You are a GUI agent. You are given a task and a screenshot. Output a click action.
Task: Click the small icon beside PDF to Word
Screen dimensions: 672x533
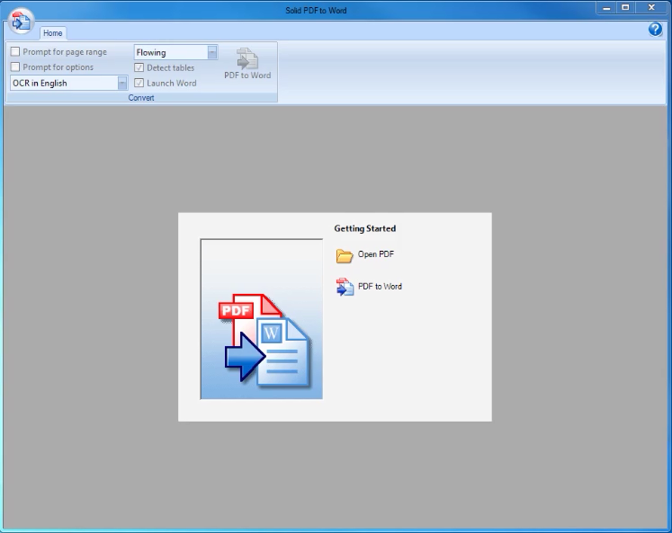coord(345,287)
